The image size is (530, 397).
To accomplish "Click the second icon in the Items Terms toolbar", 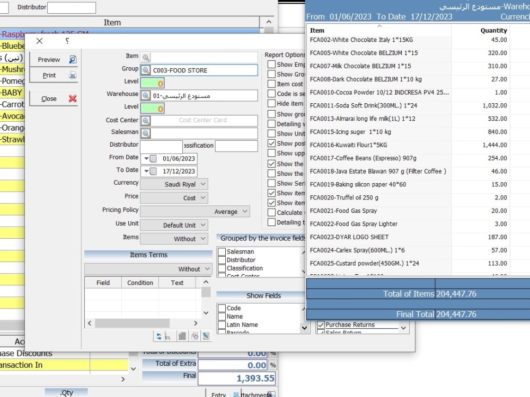I will 168,336.
